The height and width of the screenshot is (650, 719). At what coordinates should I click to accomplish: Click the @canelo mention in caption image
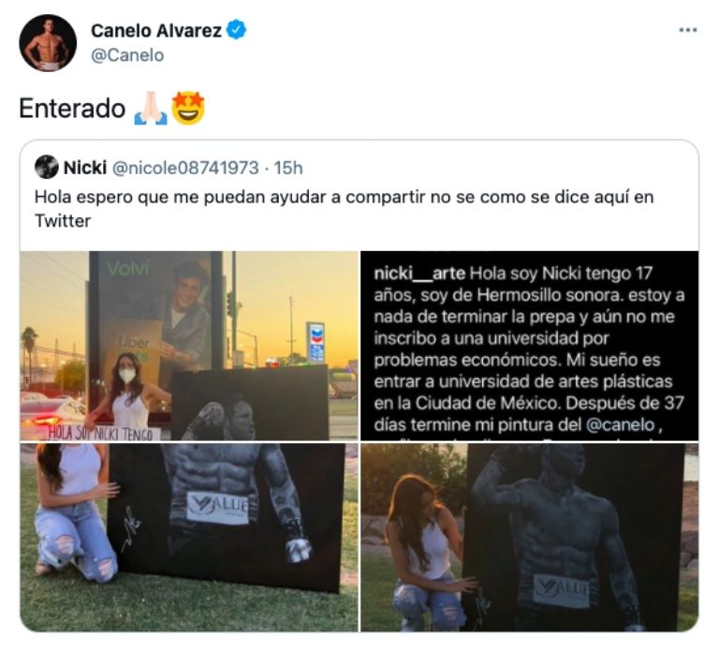[x=621, y=425]
